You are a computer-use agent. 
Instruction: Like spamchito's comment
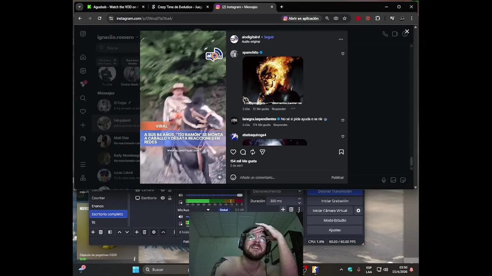click(343, 54)
